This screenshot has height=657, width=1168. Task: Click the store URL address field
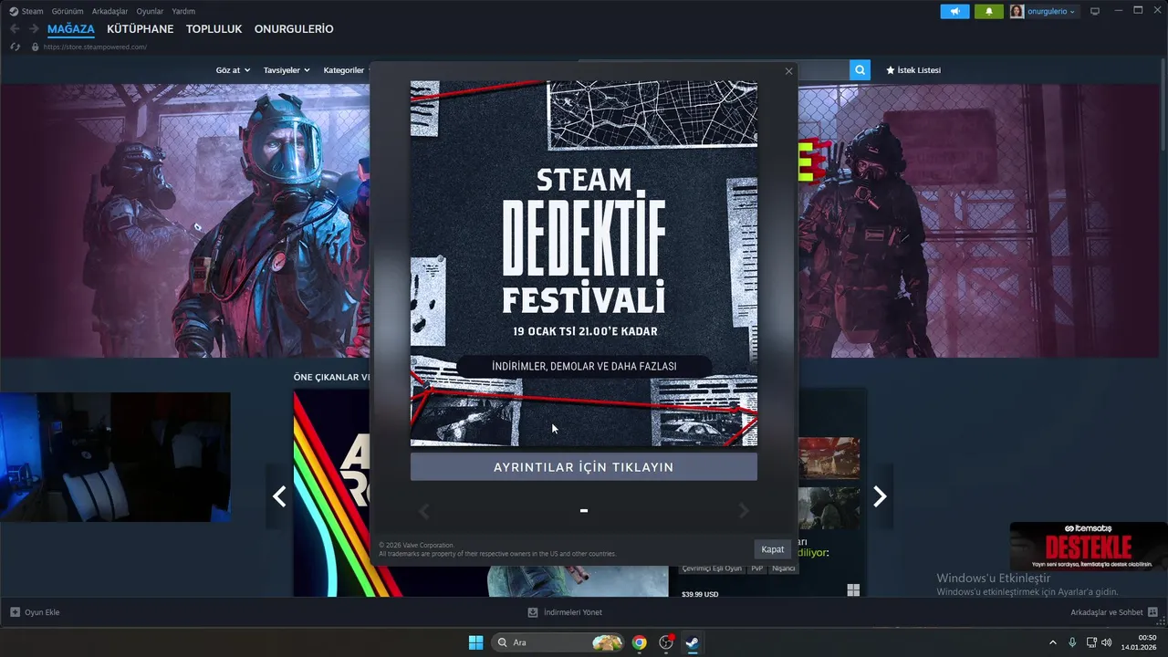tap(95, 47)
